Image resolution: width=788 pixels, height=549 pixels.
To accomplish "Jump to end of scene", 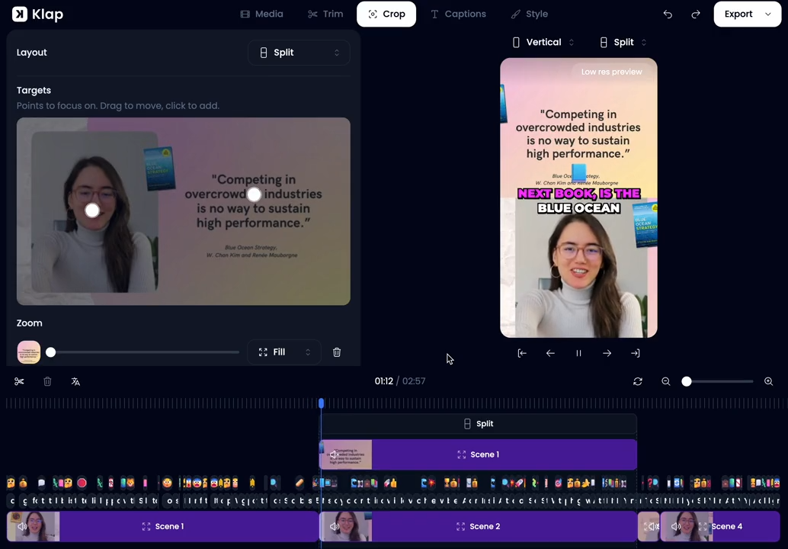I will 636,353.
